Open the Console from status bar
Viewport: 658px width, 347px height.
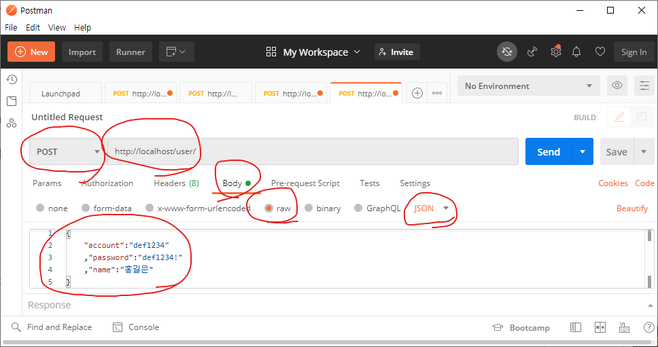[x=136, y=327]
